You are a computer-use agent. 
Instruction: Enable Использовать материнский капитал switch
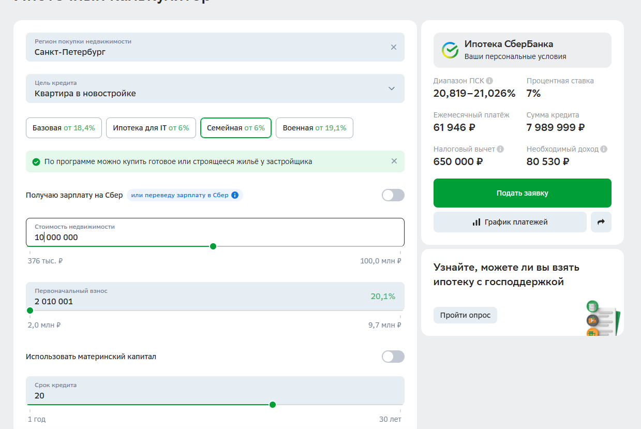point(393,357)
